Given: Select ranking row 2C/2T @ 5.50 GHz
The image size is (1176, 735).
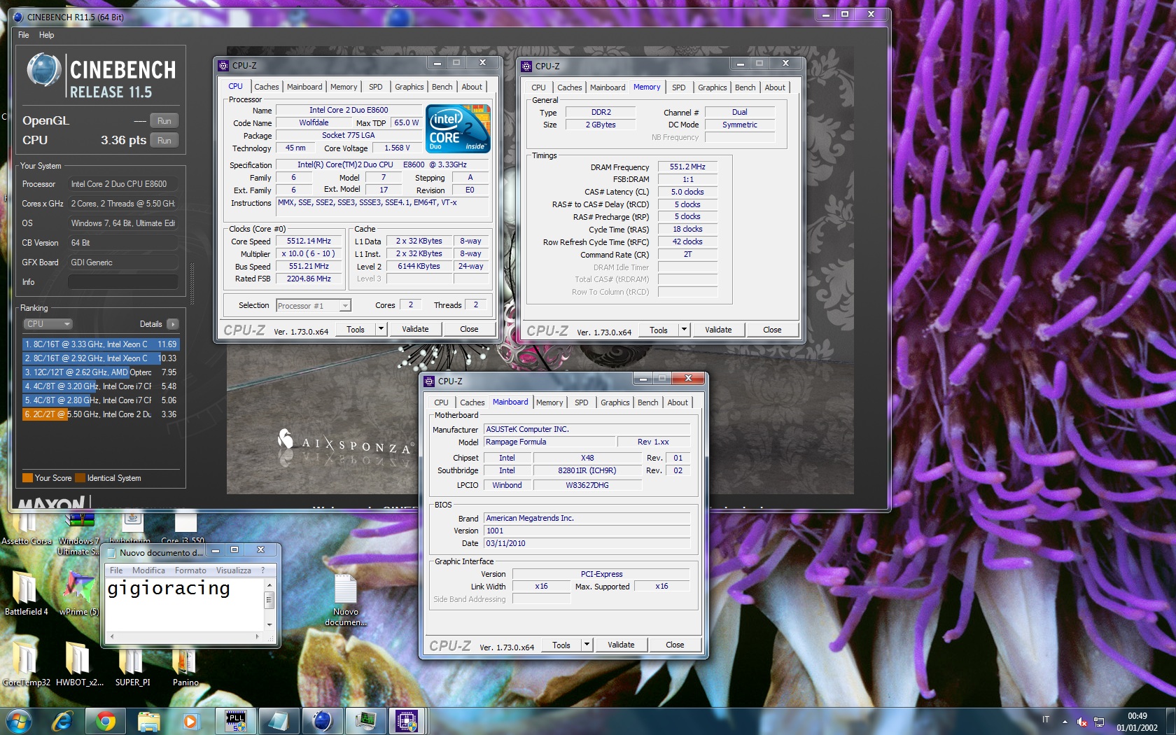Looking at the screenshot, I should coord(101,414).
